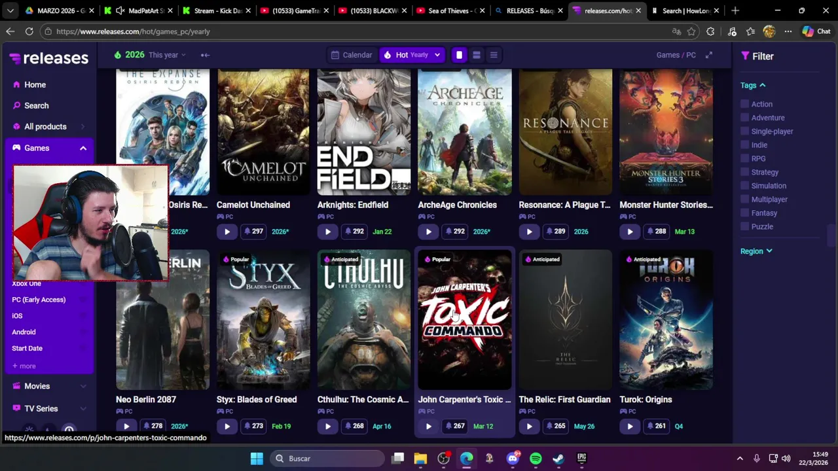
Task: Play the Monster Hunter Stories trailer
Action: pos(630,232)
